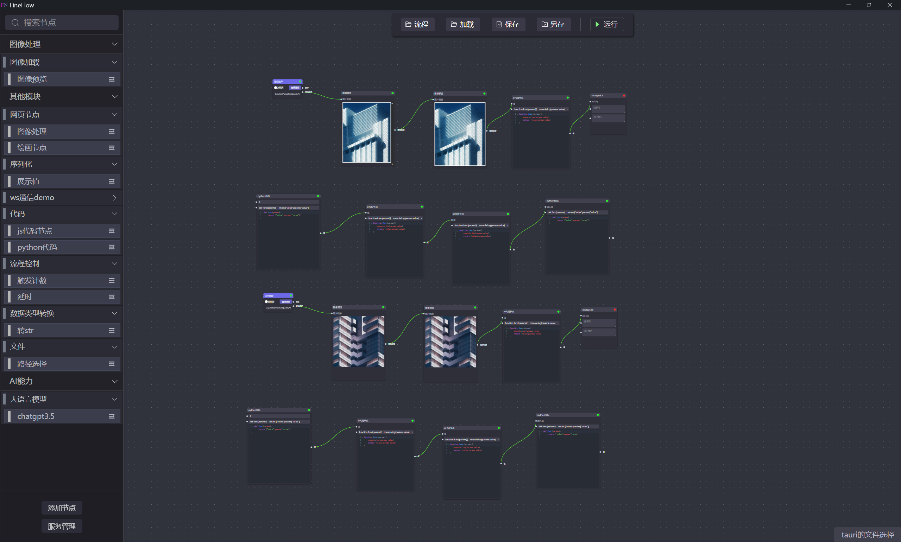Select the 文件夹 radio button on top 路径选择 node

click(276, 88)
